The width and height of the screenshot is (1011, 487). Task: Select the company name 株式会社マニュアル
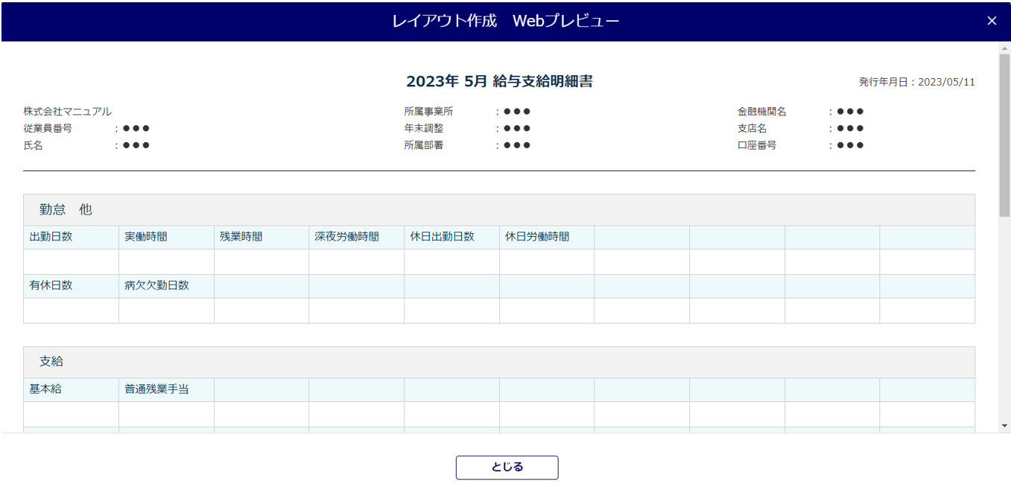coord(68,112)
